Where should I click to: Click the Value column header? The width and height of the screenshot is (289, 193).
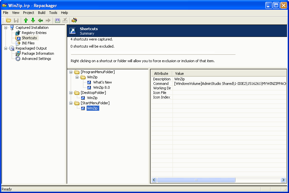[x=179, y=74]
